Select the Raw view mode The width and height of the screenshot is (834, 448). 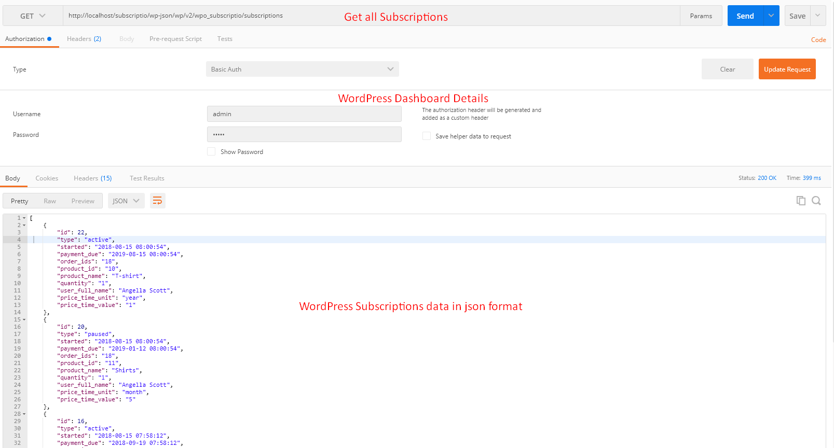pos(50,201)
